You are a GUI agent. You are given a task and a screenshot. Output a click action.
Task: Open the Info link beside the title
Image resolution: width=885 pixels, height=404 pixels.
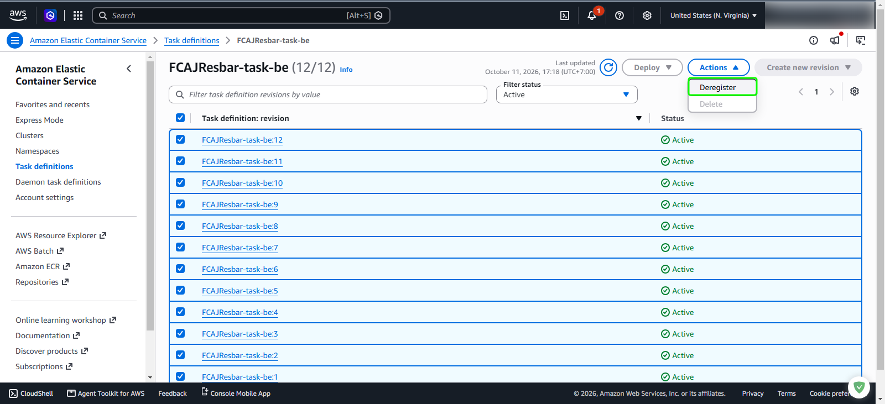pyautogui.click(x=346, y=70)
